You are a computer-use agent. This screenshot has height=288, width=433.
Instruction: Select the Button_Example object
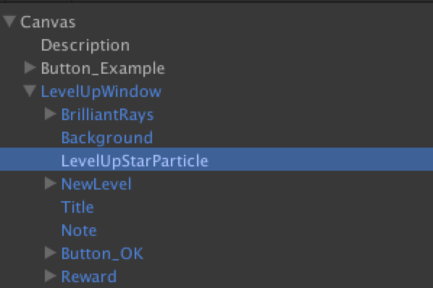pos(103,68)
